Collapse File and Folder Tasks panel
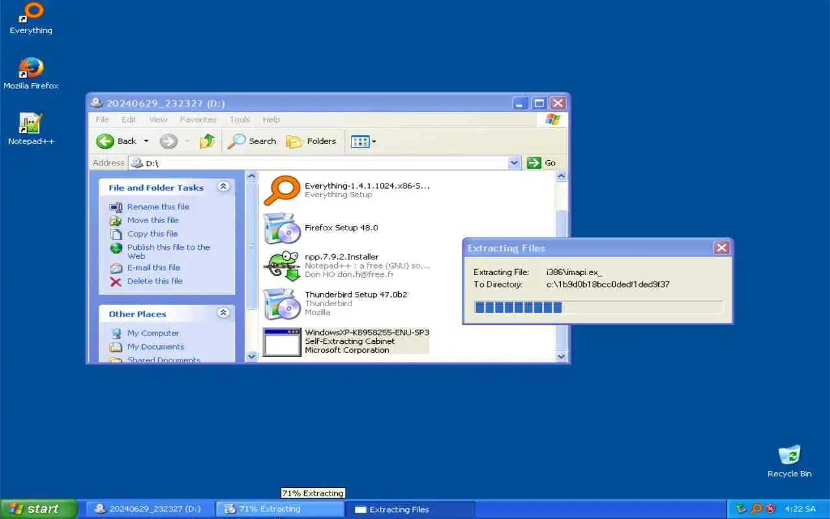Viewport: 830px width, 519px height. 223,187
